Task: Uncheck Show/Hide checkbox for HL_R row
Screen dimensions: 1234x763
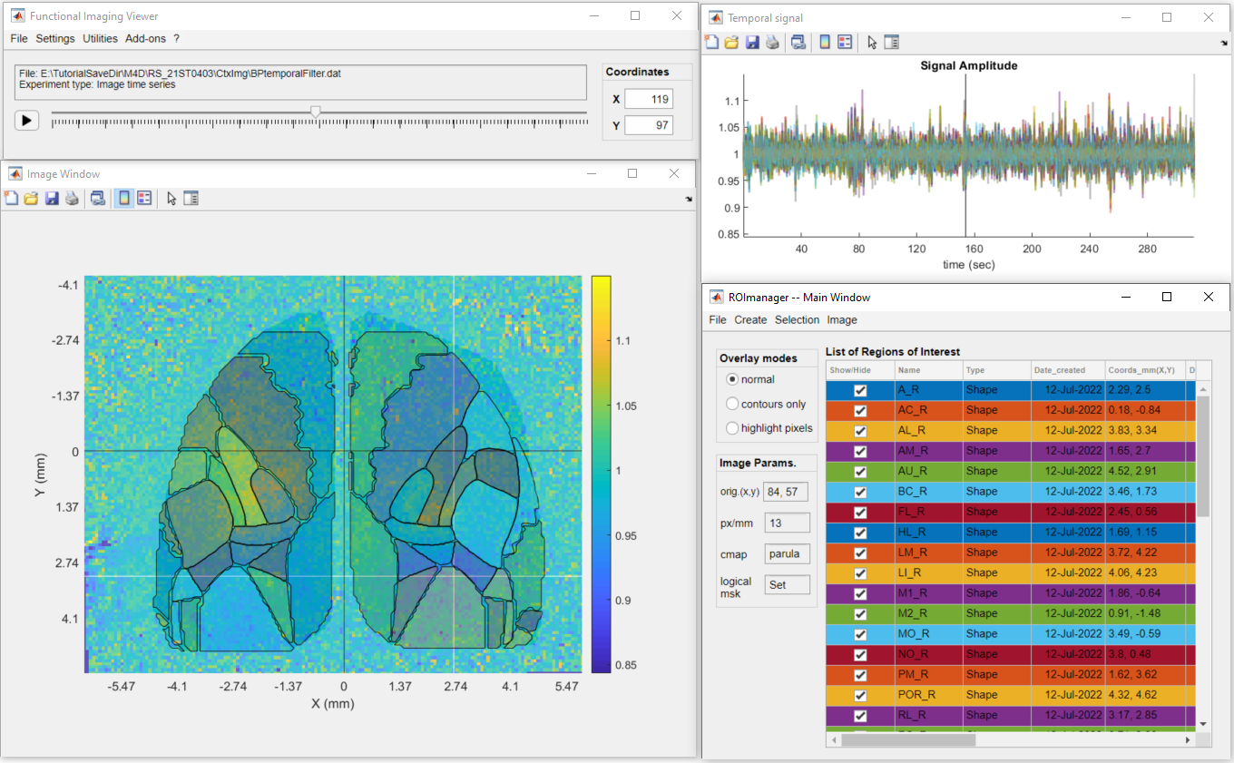Action: (860, 533)
